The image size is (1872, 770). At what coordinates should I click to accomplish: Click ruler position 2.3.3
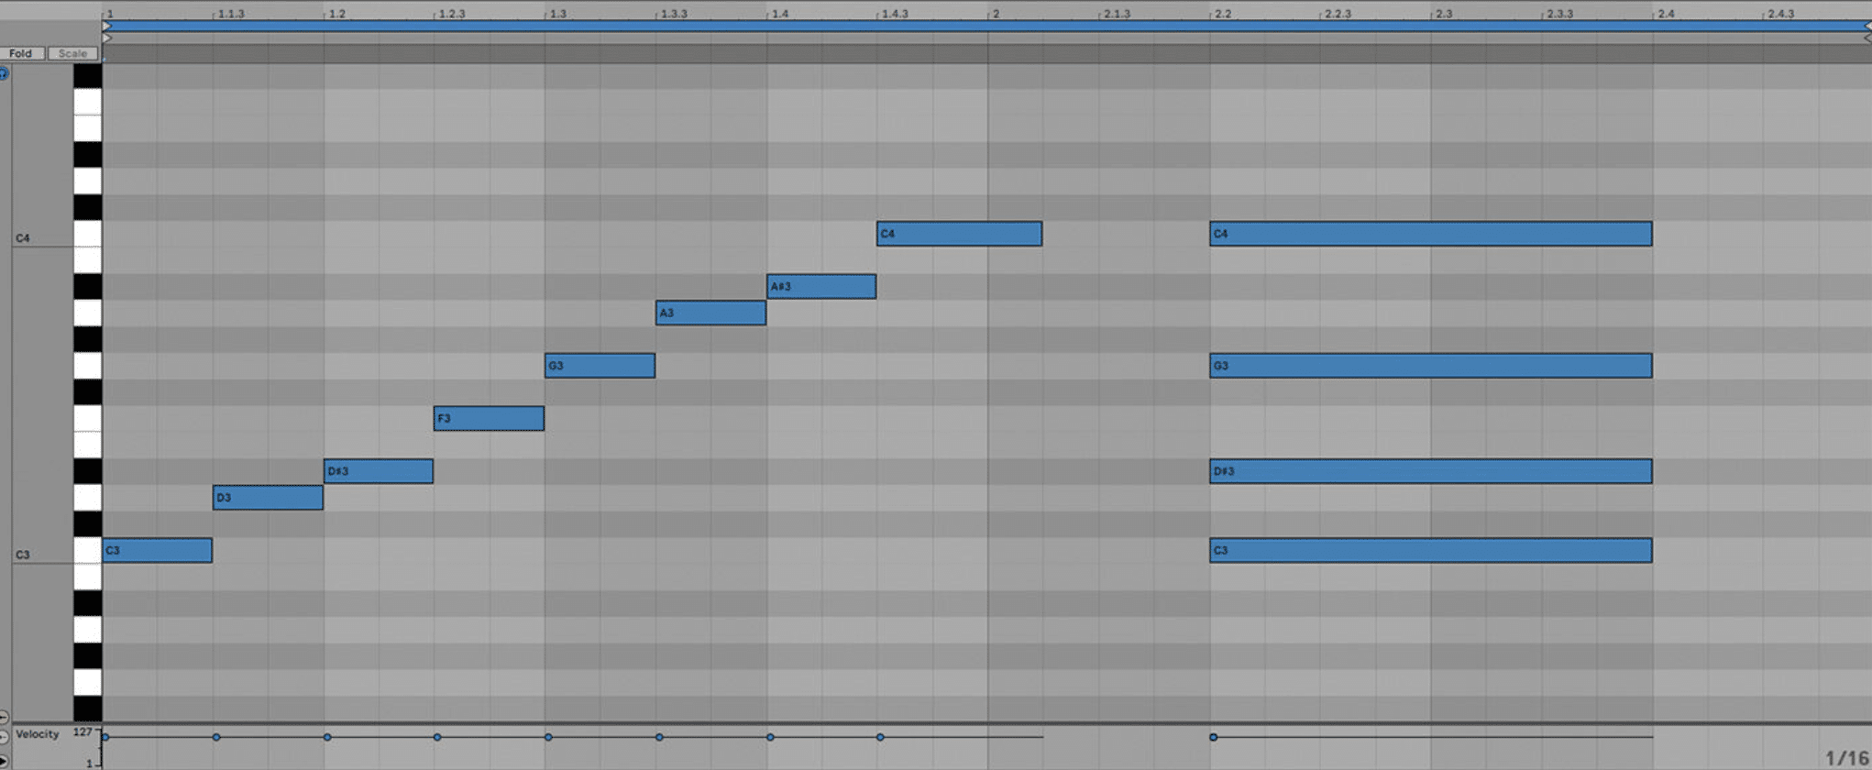click(1559, 14)
